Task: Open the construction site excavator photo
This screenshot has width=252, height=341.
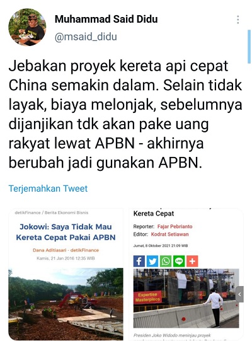Action: [x=66, y=304]
